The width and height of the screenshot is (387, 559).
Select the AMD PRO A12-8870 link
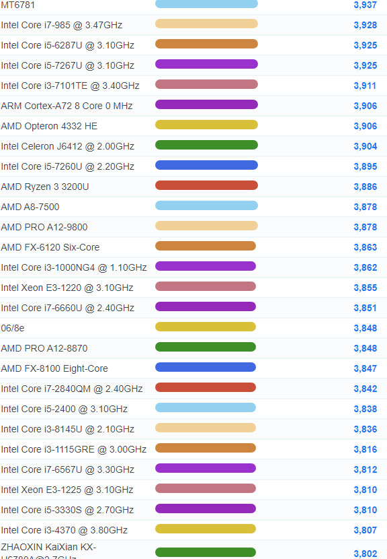[44, 349]
